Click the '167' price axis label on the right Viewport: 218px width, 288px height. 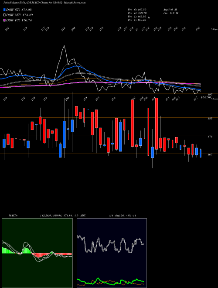pyautogui.click(x=210, y=154)
